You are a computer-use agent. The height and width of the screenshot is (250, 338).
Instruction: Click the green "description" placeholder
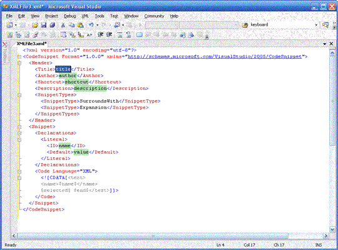[x=90, y=89]
